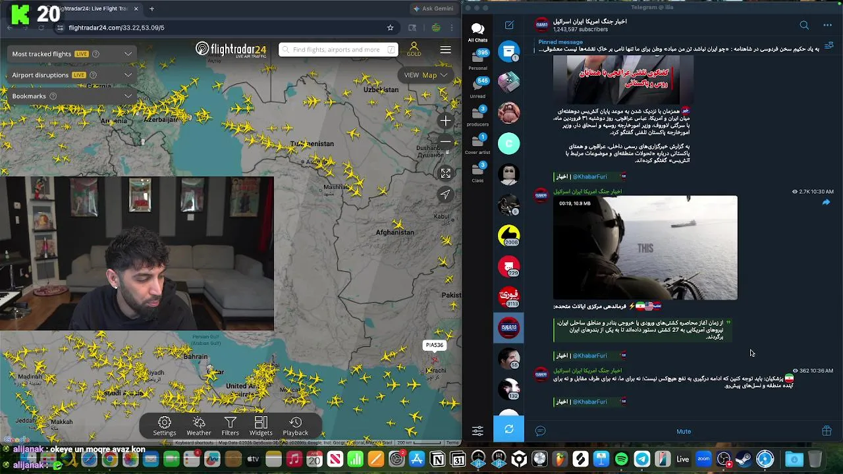Viewport: 843px width, 474px height.
Task: Open channel discussion comment icon
Action: [540, 431]
